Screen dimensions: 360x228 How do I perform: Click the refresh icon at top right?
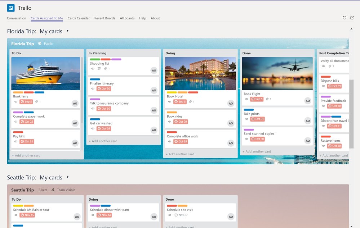pyautogui.click(x=345, y=18)
